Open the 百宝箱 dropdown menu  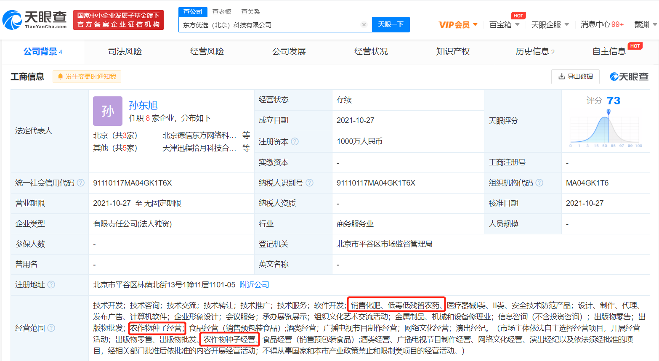(x=504, y=25)
